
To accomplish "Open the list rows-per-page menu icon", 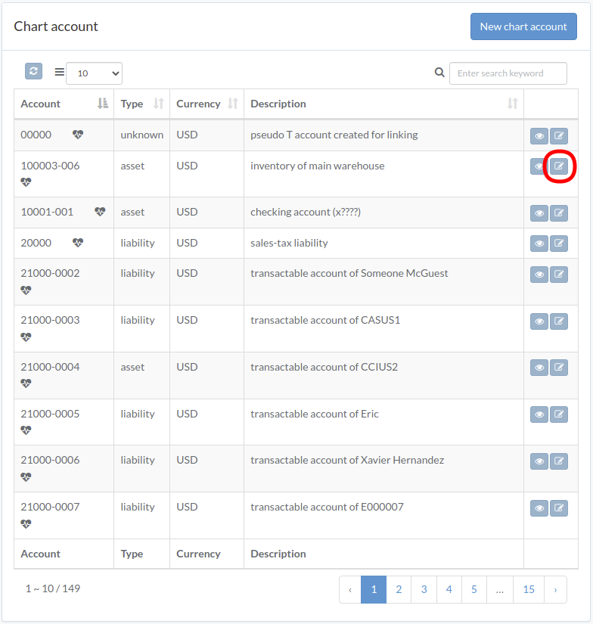I will (59, 72).
